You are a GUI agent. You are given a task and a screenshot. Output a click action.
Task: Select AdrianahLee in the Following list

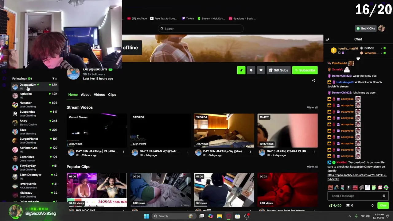point(35,149)
